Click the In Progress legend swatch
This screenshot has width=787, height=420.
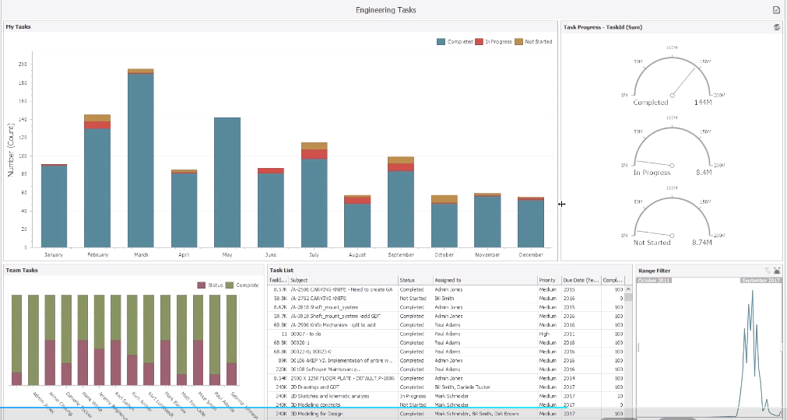point(480,41)
